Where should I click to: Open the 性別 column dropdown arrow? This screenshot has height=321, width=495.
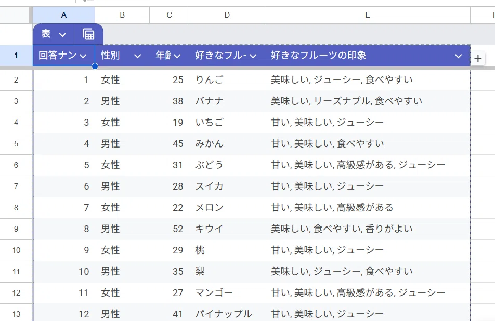coord(137,56)
